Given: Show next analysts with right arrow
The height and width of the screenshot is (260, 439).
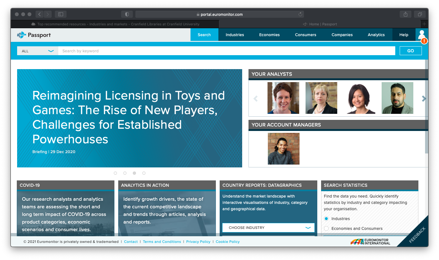Looking at the screenshot, I should click(x=424, y=99).
